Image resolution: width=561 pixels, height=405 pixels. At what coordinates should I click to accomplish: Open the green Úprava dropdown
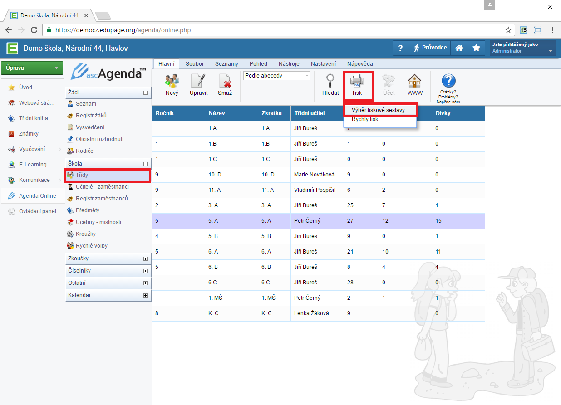32,68
